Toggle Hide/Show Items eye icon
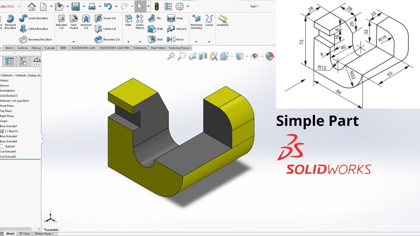 point(255,56)
